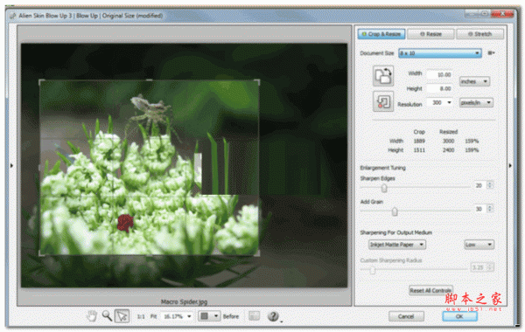Click the Reset All Controls button
525x332 pixels.
coord(431,291)
